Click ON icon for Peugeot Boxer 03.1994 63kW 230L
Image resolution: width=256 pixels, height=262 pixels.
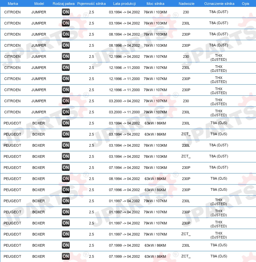point(65,123)
